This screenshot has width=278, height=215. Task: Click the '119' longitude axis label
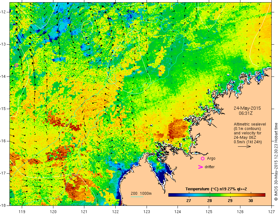22,212
